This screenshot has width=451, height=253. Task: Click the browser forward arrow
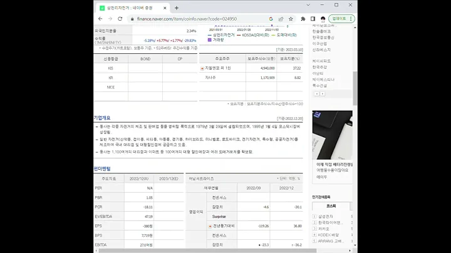(110, 19)
